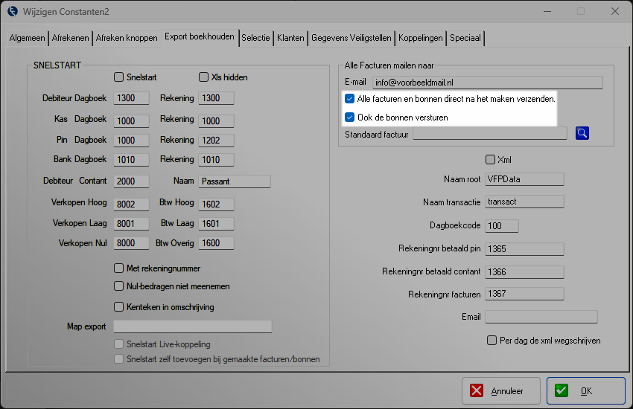Switch to Gegevens Veiligstellen tab
The image size is (633, 409).
(352, 38)
